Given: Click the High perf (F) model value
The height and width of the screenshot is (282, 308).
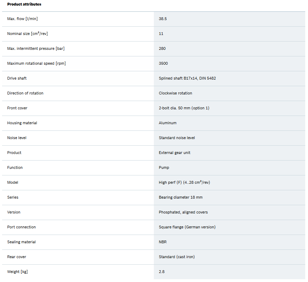Looking at the screenshot, I should [184, 182].
